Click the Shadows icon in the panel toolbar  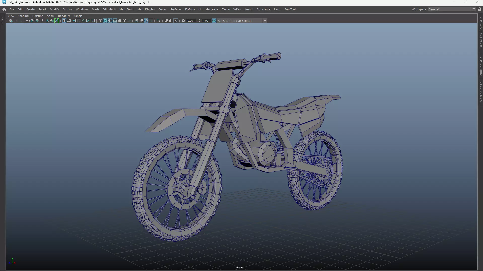(129, 21)
